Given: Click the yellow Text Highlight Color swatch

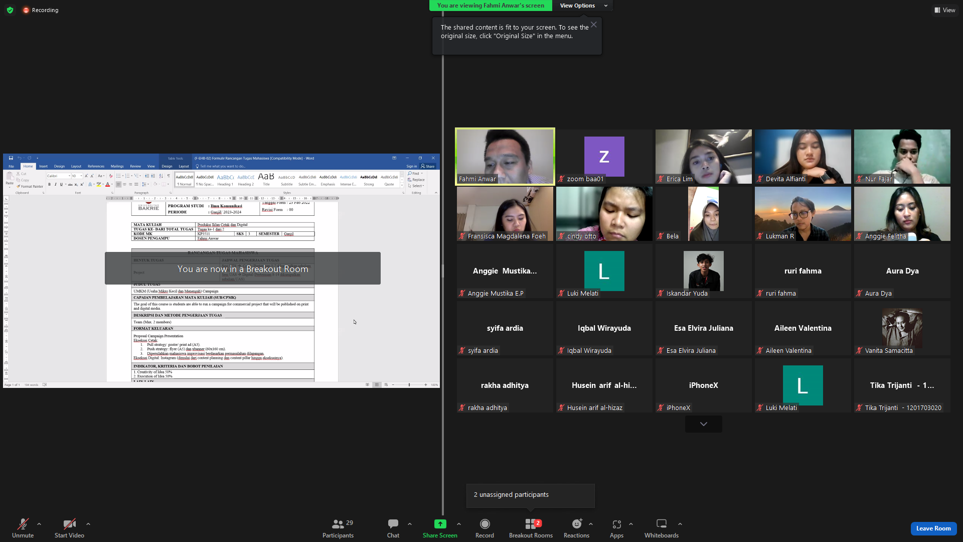Looking at the screenshot, I should click(99, 185).
